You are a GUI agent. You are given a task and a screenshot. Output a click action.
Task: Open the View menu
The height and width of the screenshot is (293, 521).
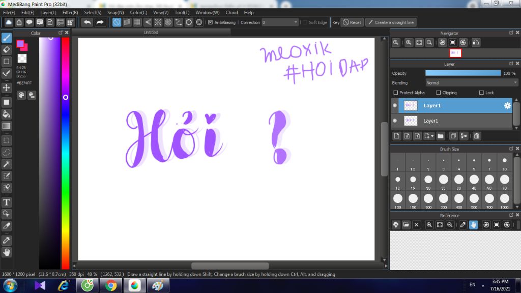160,13
